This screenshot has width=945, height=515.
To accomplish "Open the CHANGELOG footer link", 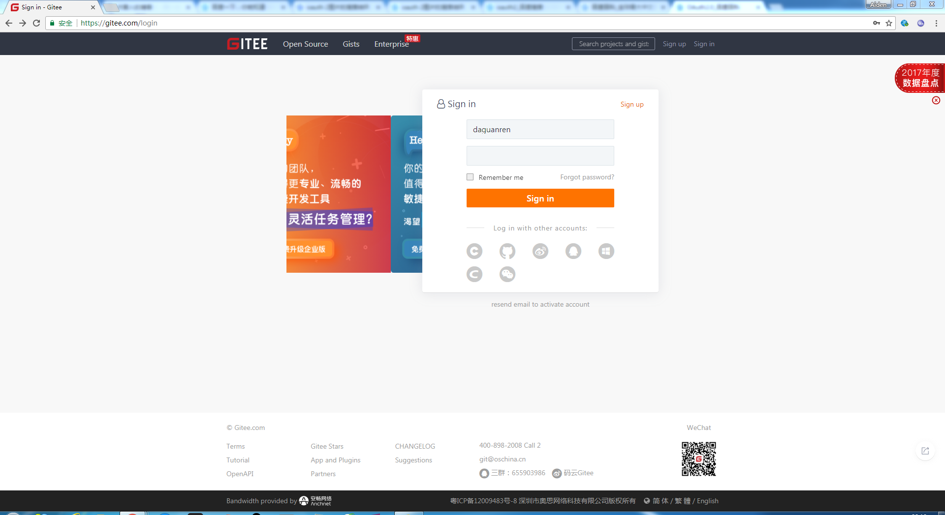I will tap(415, 446).
